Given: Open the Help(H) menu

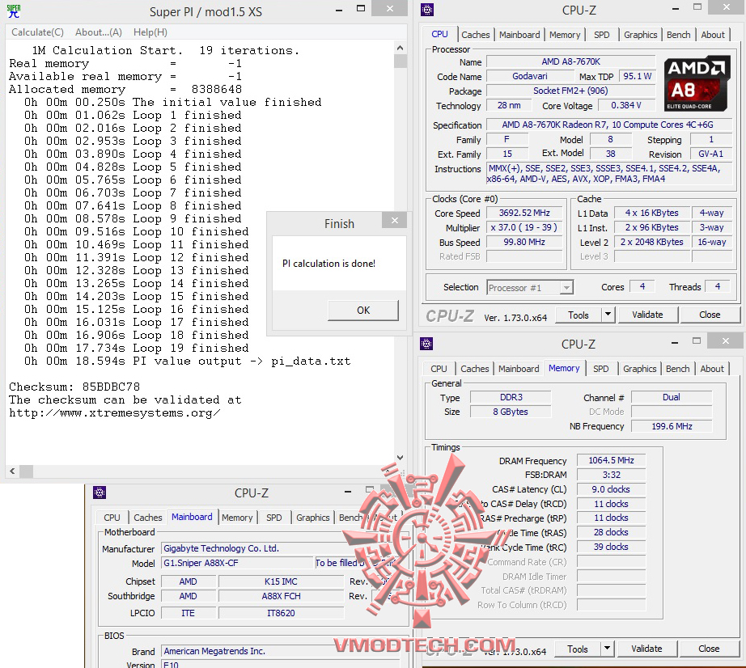Looking at the screenshot, I should click(150, 32).
